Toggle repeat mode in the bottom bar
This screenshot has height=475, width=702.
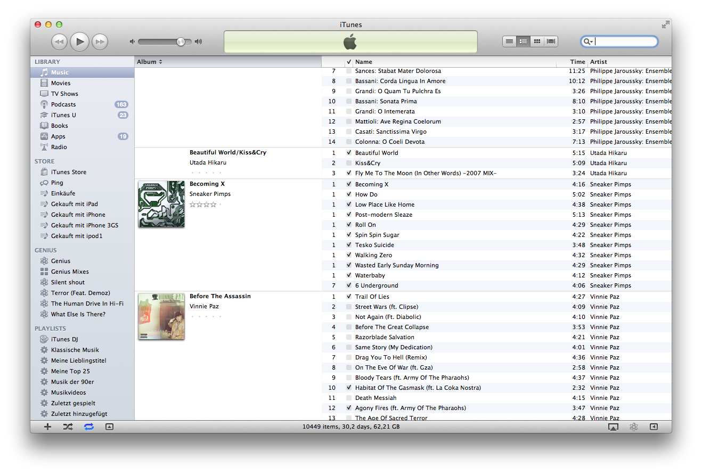(x=88, y=427)
